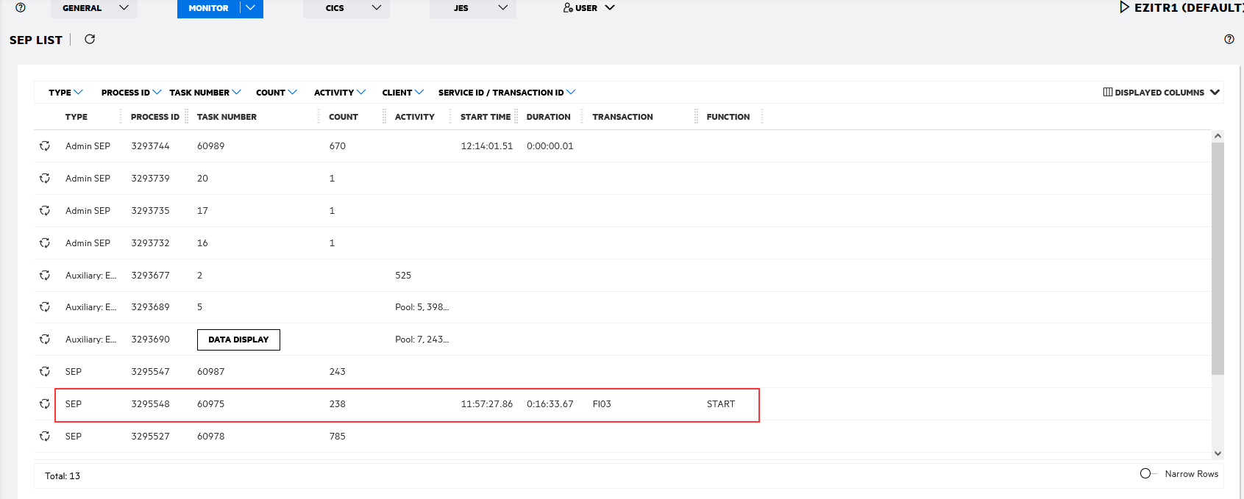Click the DATA DISPLAY button
Screen dimensions: 1244x499
(238, 340)
